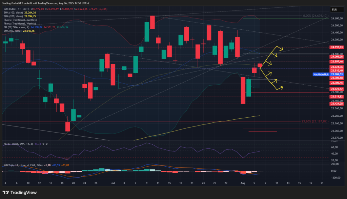Click the 23.424,28 red price label
This screenshot has width=347, height=199.
(337, 104)
